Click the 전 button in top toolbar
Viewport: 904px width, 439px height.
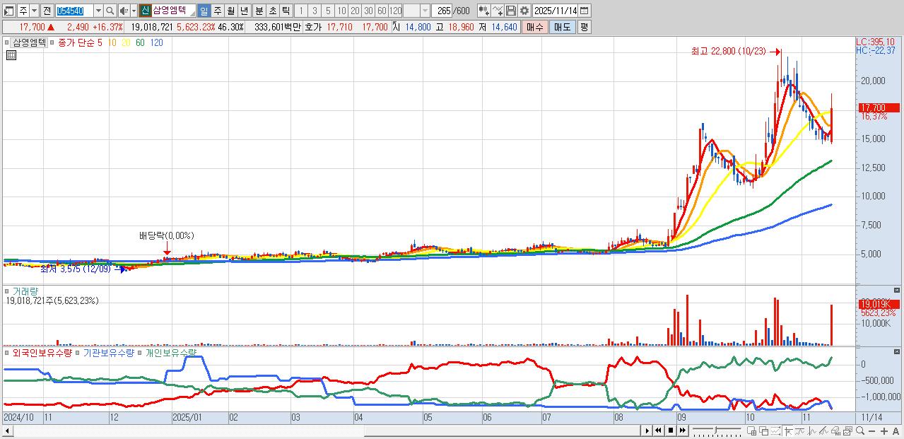(x=47, y=11)
